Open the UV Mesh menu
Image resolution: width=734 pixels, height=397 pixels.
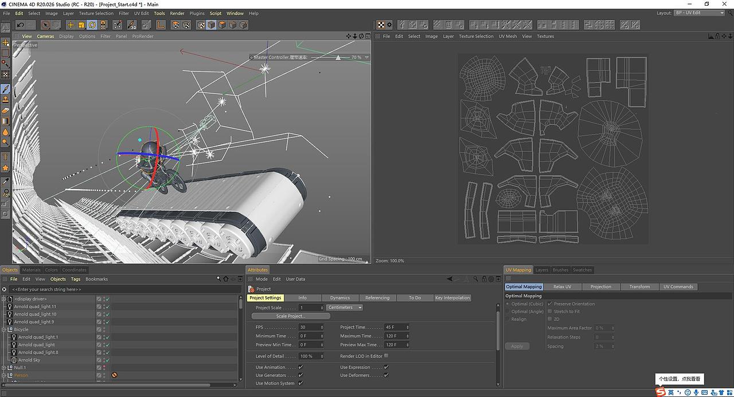click(507, 36)
